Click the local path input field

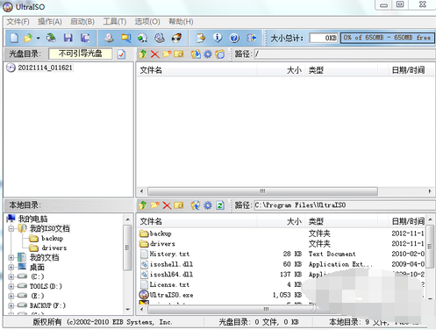pos(344,205)
